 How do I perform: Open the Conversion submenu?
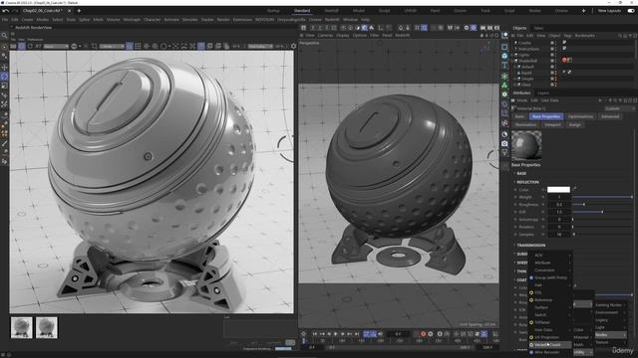coord(549,269)
